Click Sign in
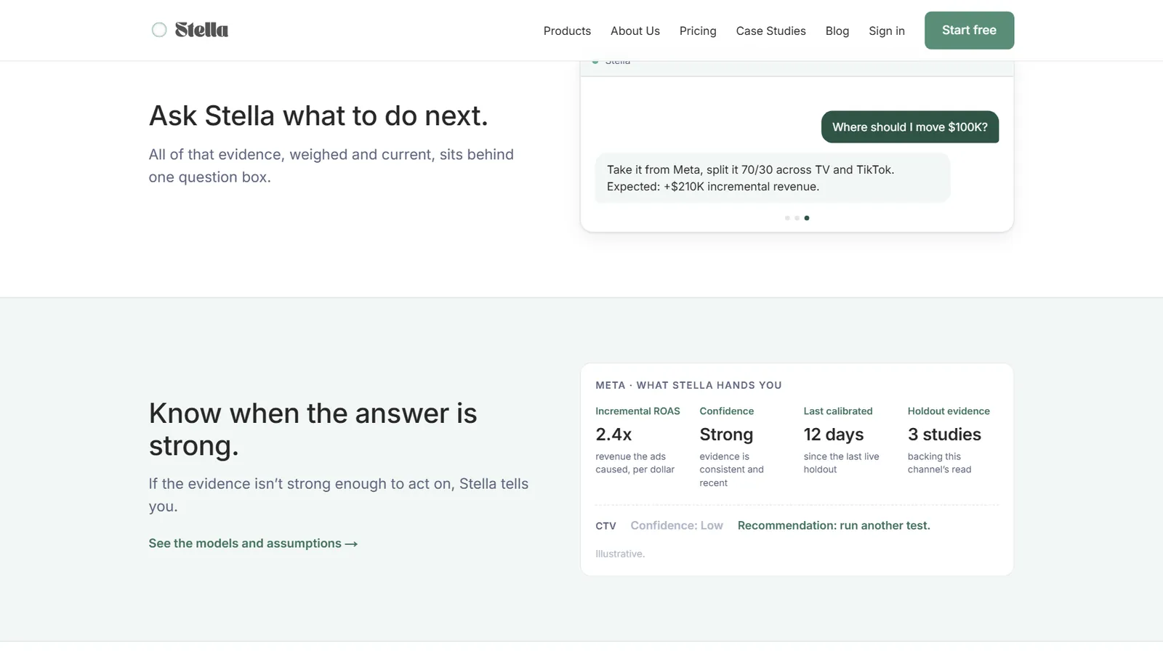 pyautogui.click(x=887, y=31)
